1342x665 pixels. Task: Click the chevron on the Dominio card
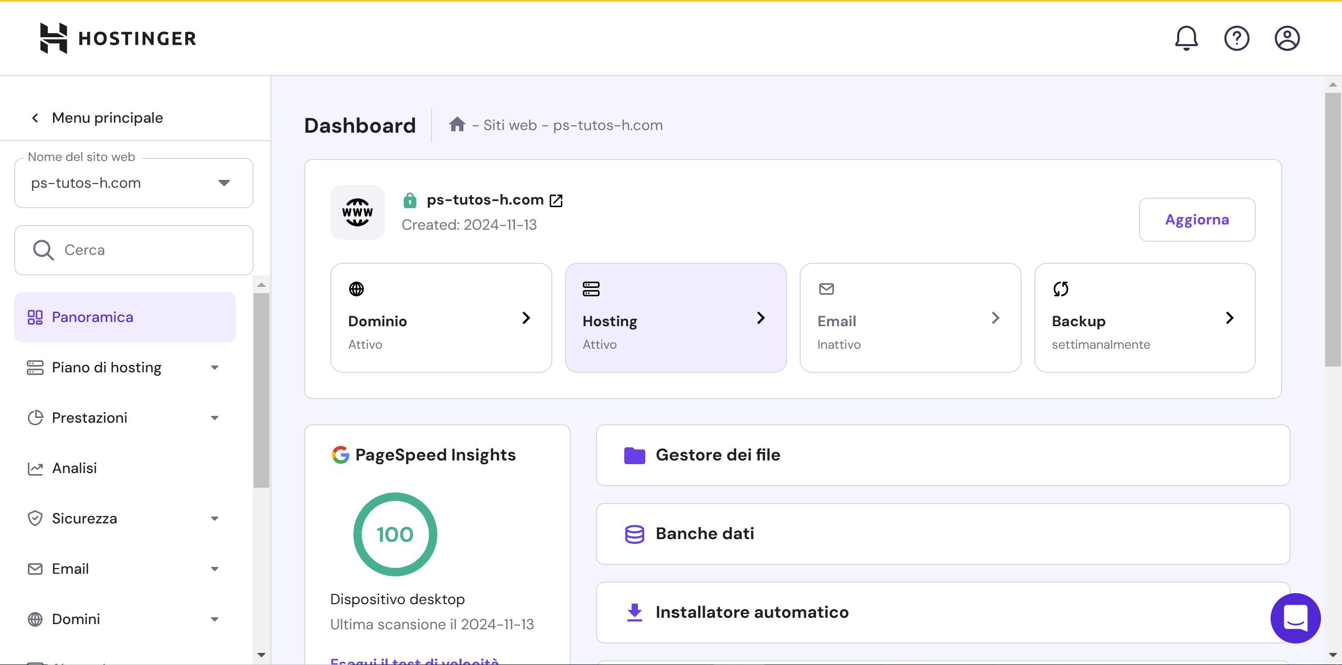click(x=526, y=318)
